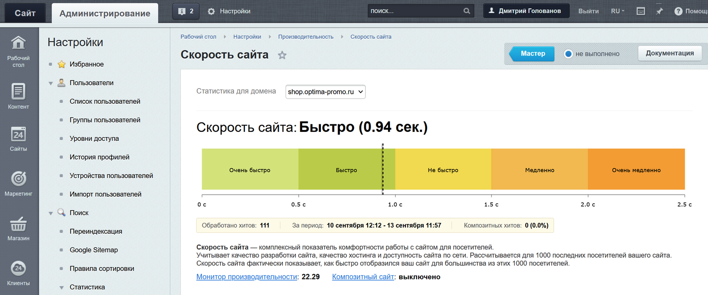Click the user avatar icon by Дмитрий Голованов
708x295 pixels.
[x=491, y=11]
